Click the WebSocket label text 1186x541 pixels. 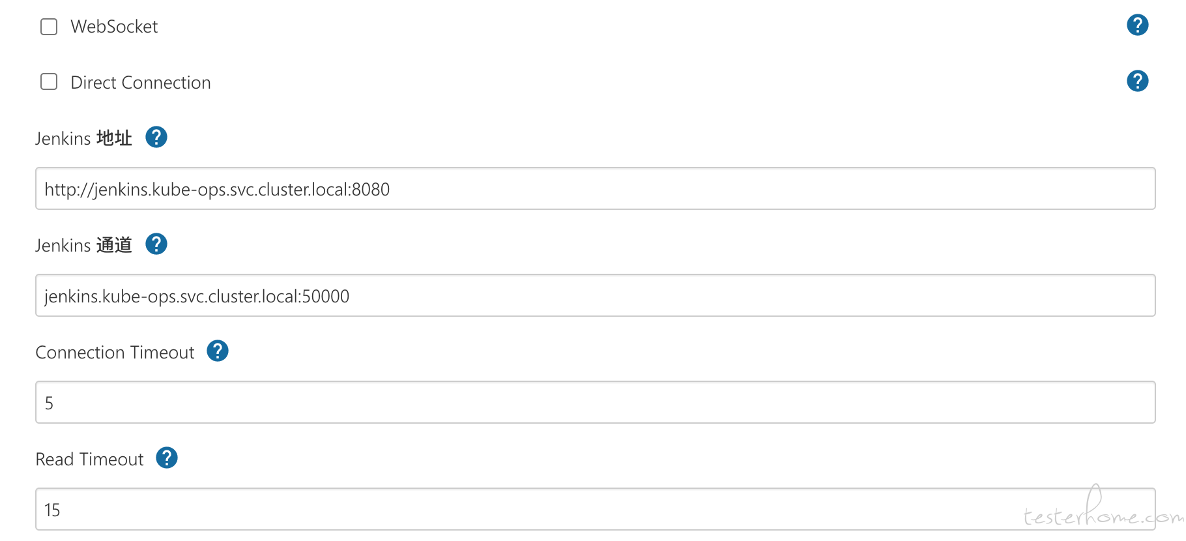coord(114,27)
